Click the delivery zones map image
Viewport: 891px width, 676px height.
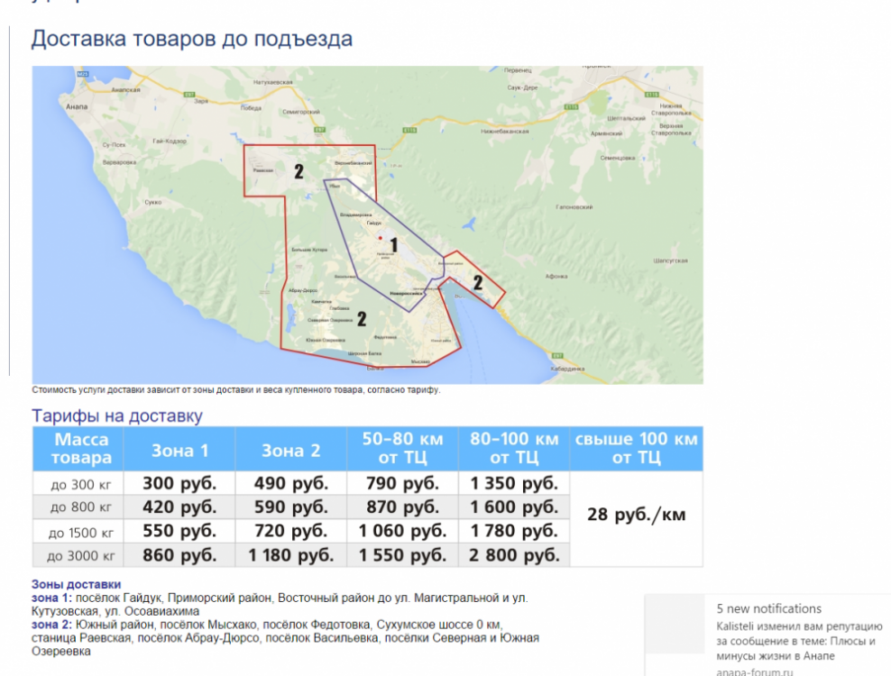point(367,225)
